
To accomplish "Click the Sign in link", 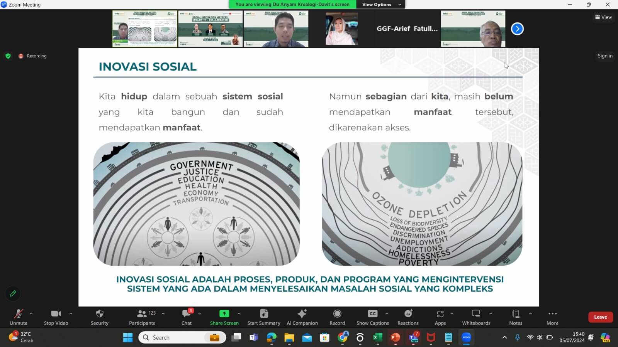I will [605, 56].
